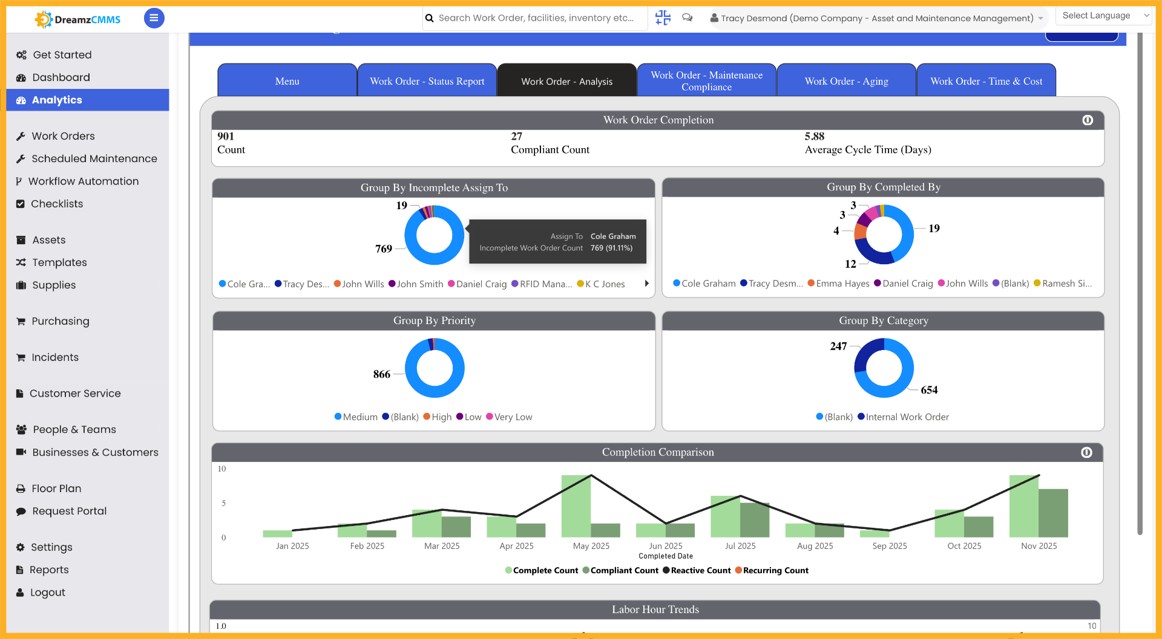Viewport: 1162px width, 639px height.
Task: Click the search work order input field
Action: 536,18
